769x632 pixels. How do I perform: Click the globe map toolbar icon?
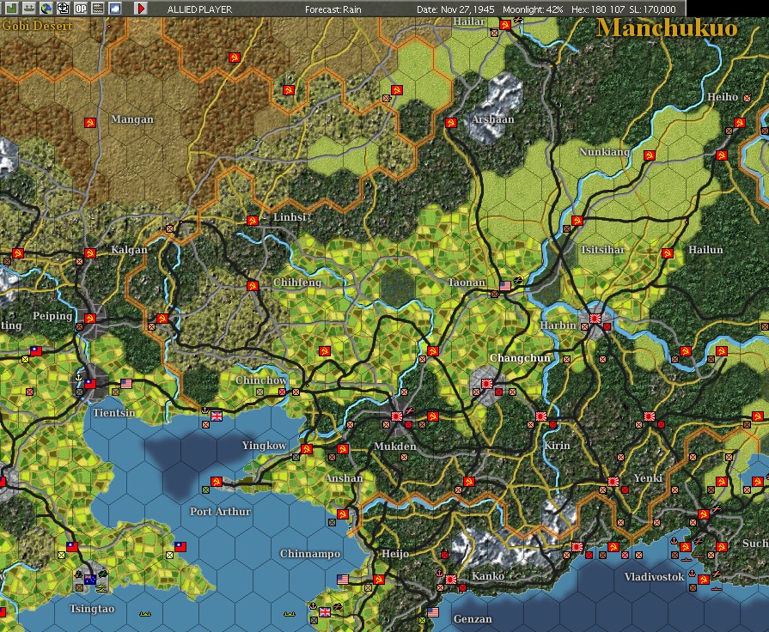tap(46, 8)
